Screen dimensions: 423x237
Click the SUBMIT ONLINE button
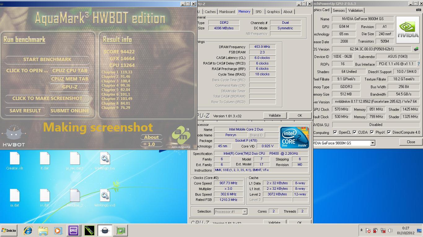[x=70, y=110]
